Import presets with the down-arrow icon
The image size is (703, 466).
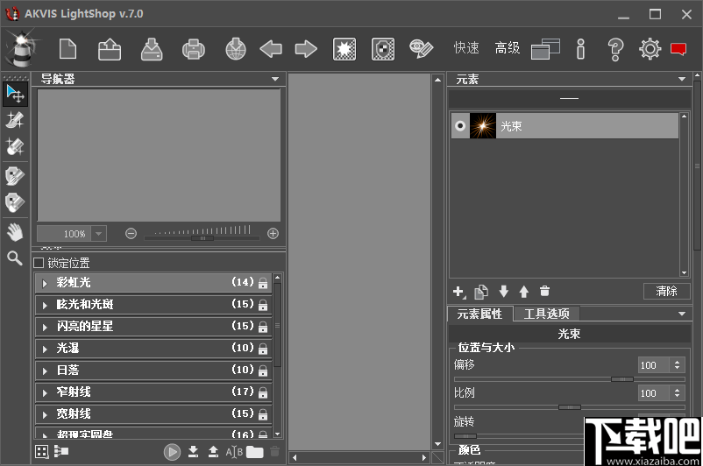tap(193, 452)
